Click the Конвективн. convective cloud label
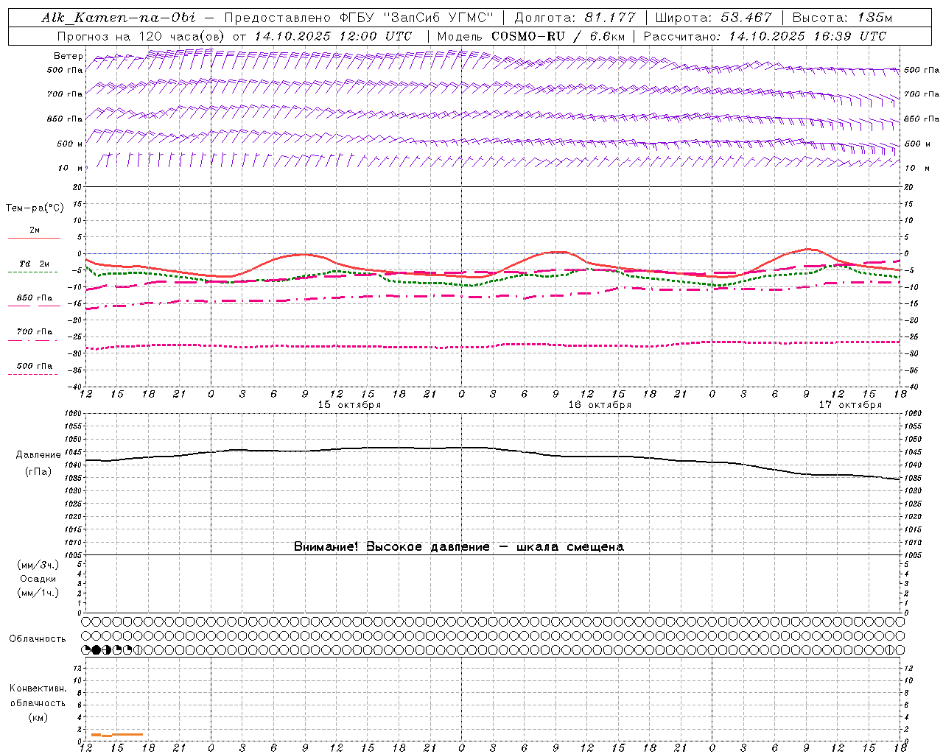This screenshot has width=943, height=754. click(38, 688)
